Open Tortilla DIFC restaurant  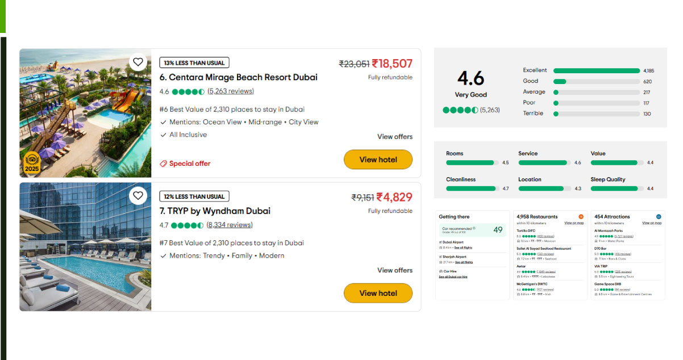(526, 231)
